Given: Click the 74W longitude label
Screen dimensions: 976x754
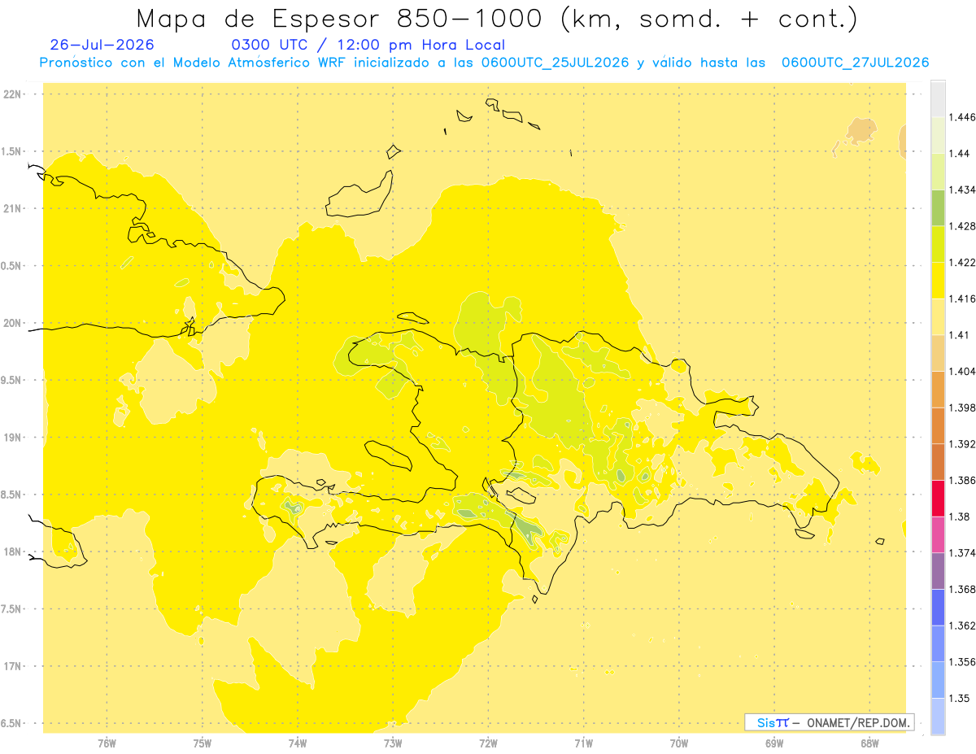Looking at the screenshot, I should pos(298,743).
